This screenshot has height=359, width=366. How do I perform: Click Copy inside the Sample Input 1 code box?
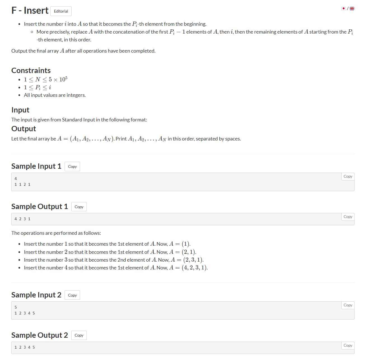coord(348,177)
